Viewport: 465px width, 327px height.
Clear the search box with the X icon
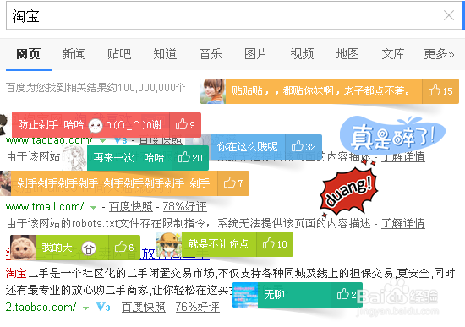tap(449, 15)
